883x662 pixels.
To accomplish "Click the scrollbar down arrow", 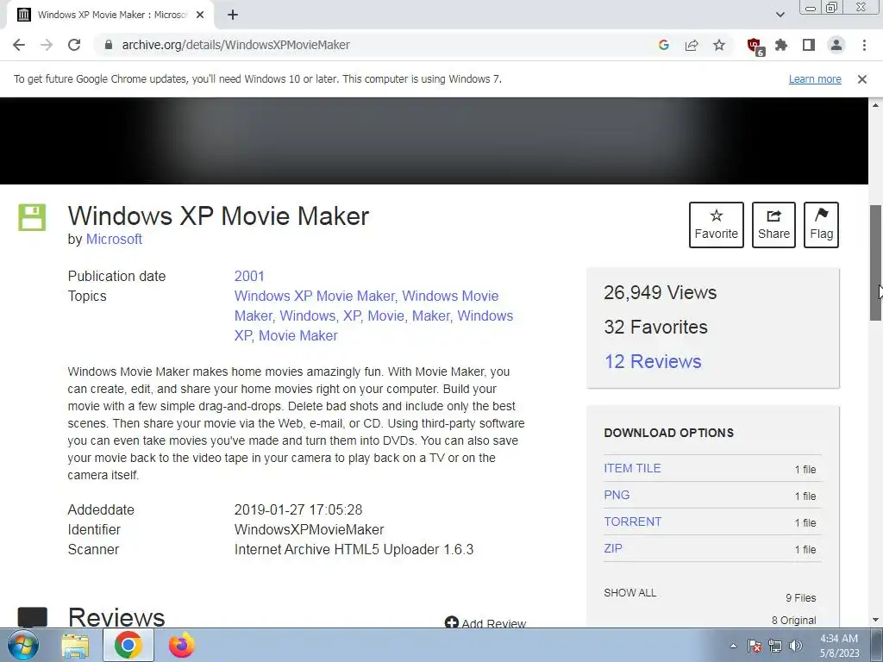I will [x=876, y=620].
